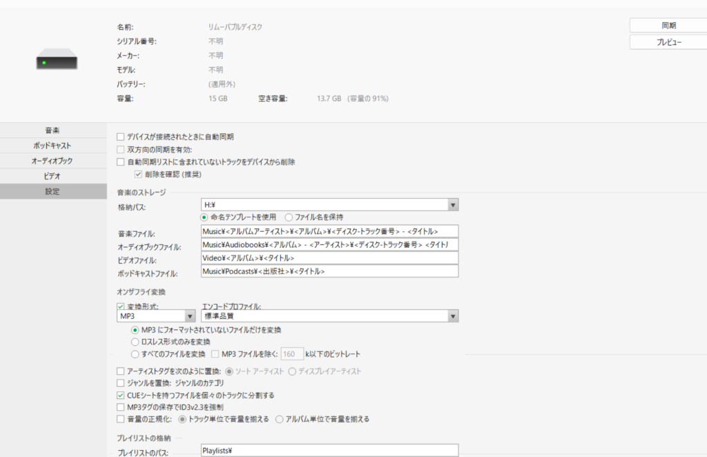Image resolution: width=707 pixels, height=457 pixels.
Task: Click the 同期 sync button
Action: coord(668,25)
